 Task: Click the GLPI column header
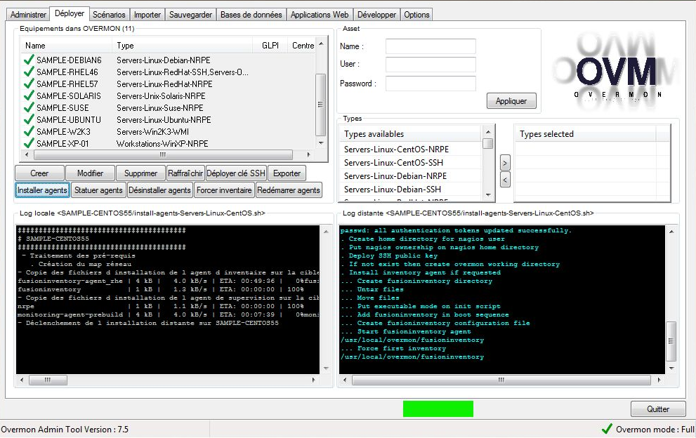coord(270,45)
